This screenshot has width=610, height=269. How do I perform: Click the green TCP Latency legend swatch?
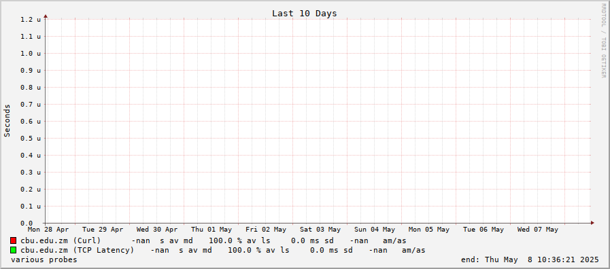tap(14, 250)
